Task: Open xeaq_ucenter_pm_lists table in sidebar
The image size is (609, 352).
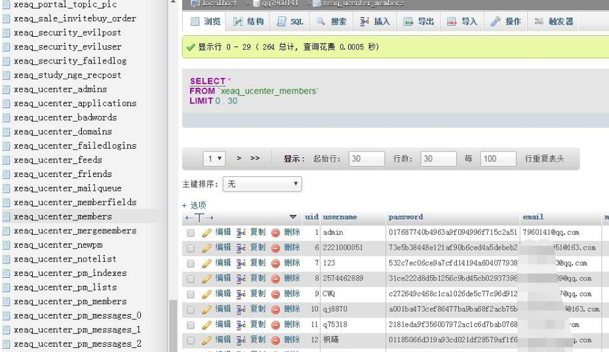Action: pos(65,287)
